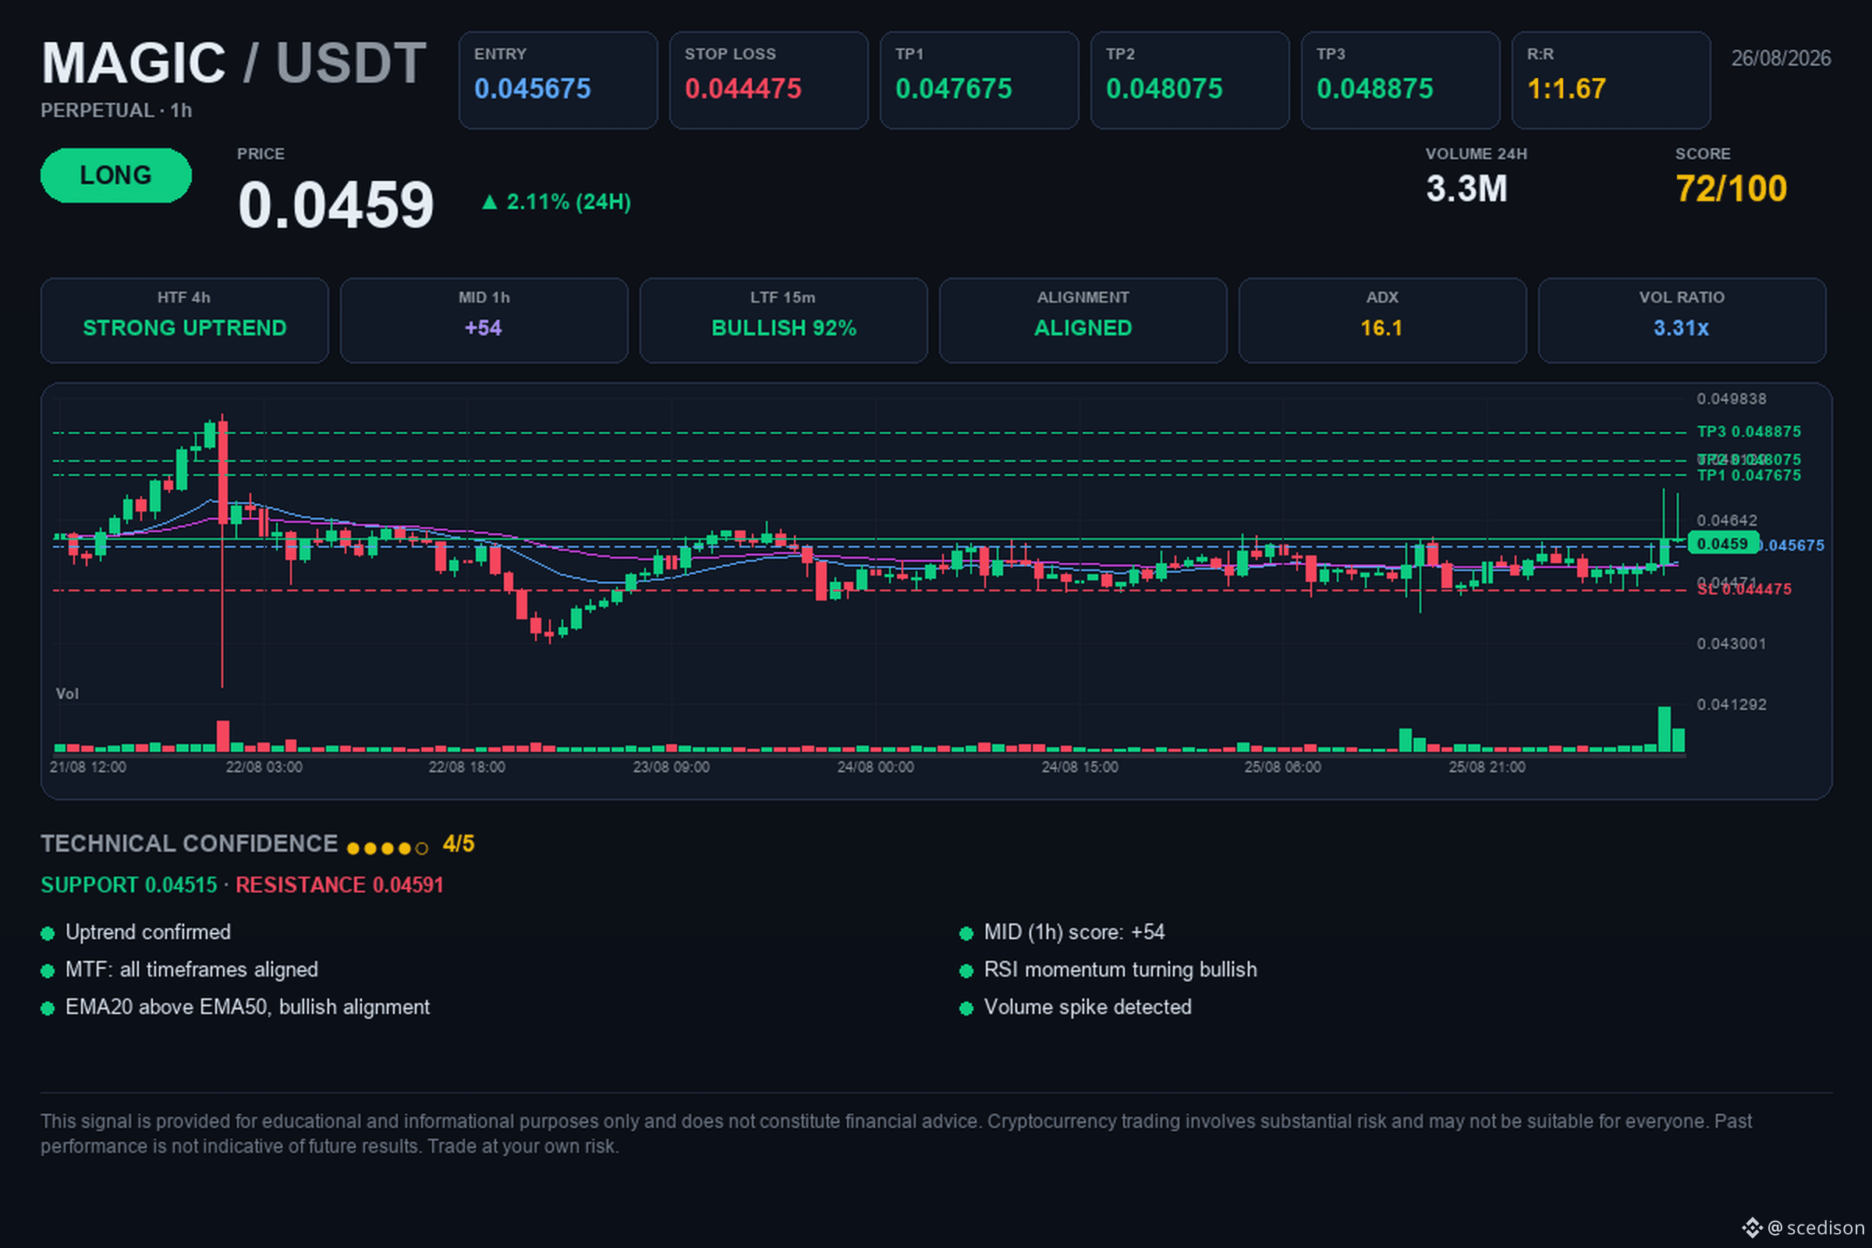The image size is (1872, 1248).
Task: Click the price value 0.0459
Action: [x=336, y=205]
